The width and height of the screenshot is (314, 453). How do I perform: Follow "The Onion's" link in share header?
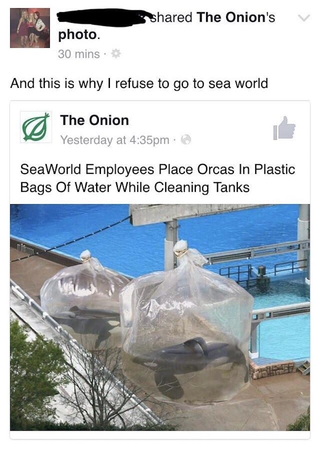[x=235, y=17]
